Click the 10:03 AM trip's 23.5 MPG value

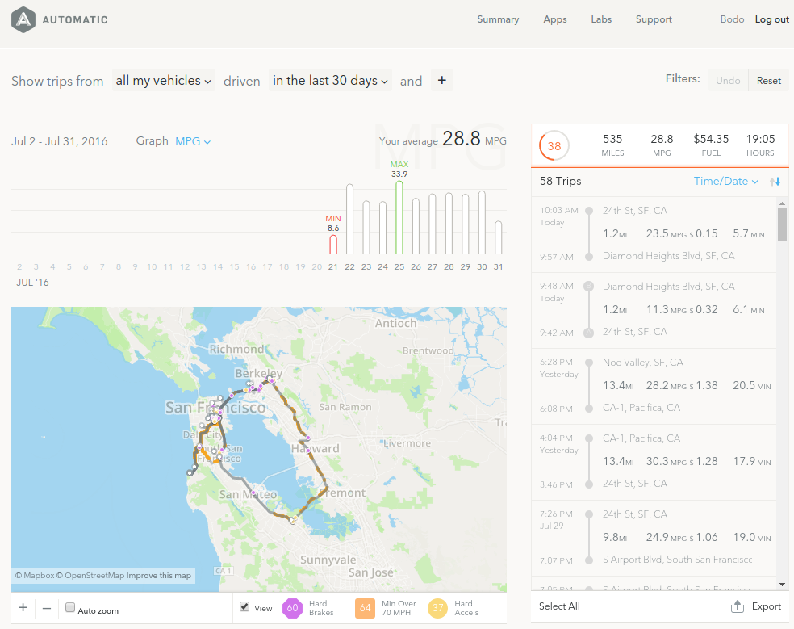tap(666, 233)
